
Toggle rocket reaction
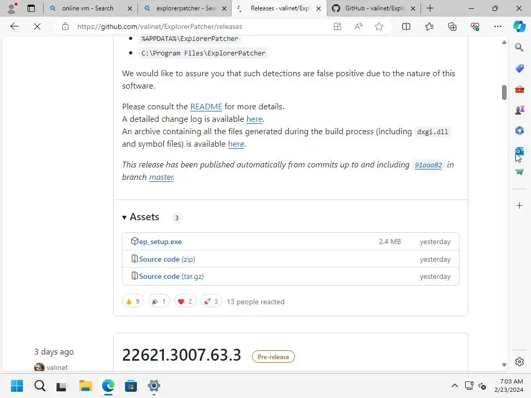(x=211, y=301)
